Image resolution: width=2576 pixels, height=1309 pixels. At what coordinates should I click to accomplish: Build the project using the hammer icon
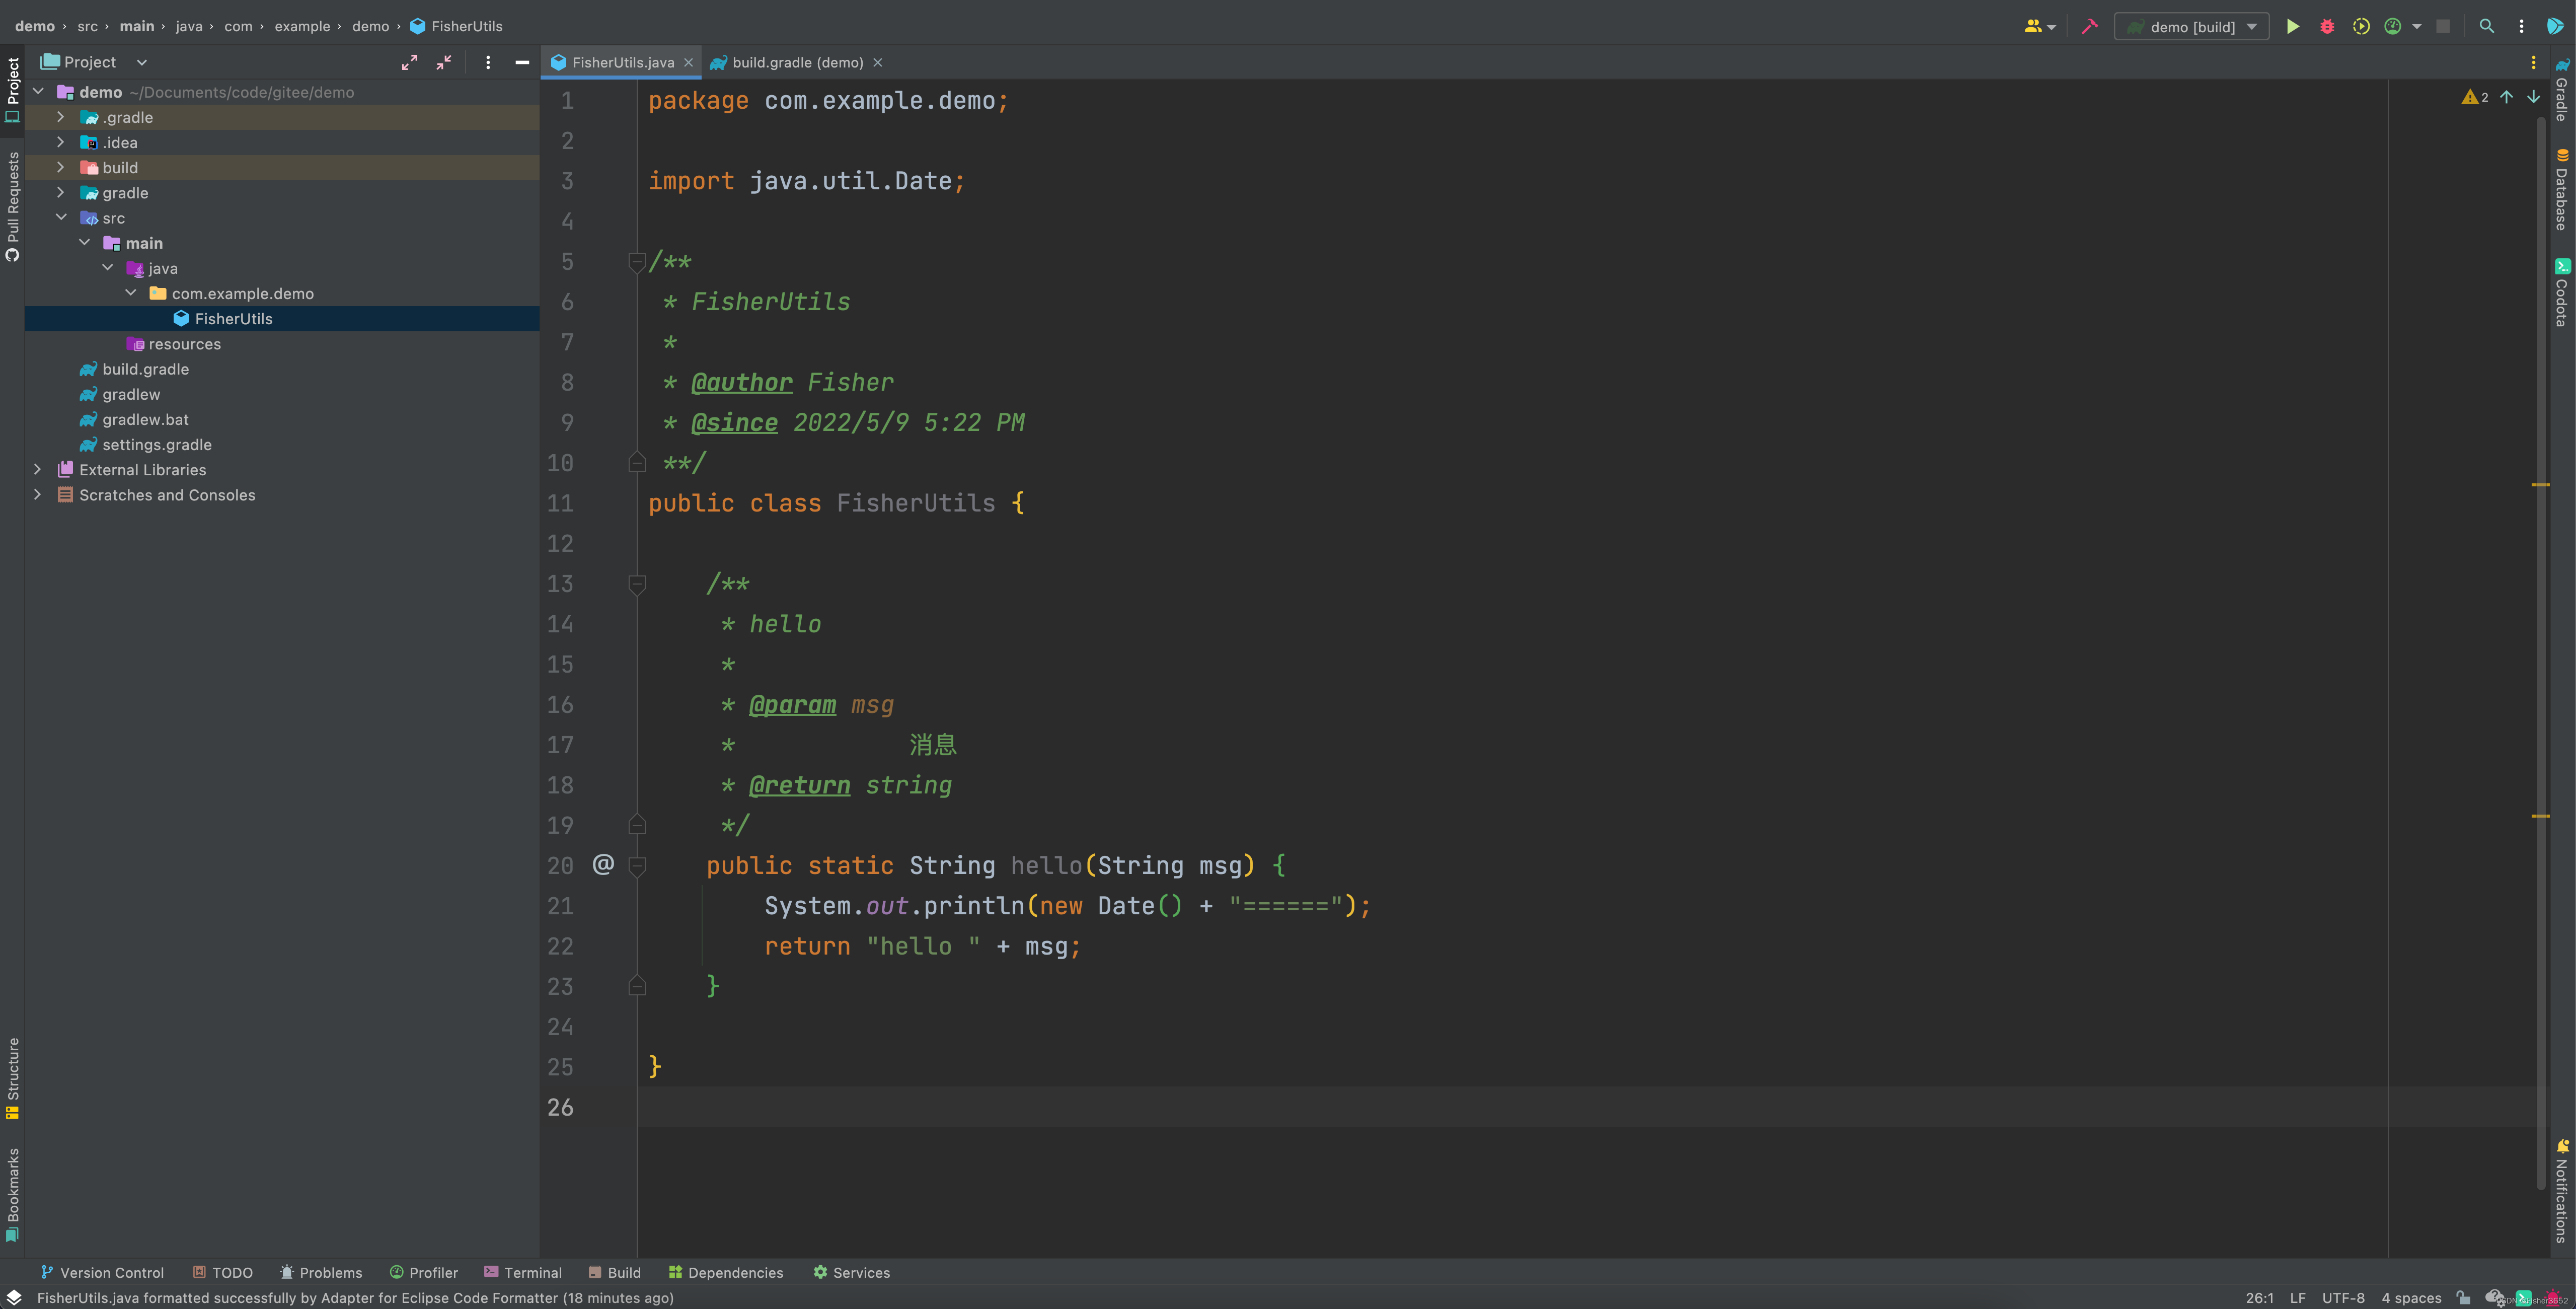point(2090,27)
